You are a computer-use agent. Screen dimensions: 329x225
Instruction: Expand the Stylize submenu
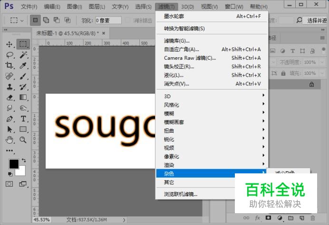[212, 105]
